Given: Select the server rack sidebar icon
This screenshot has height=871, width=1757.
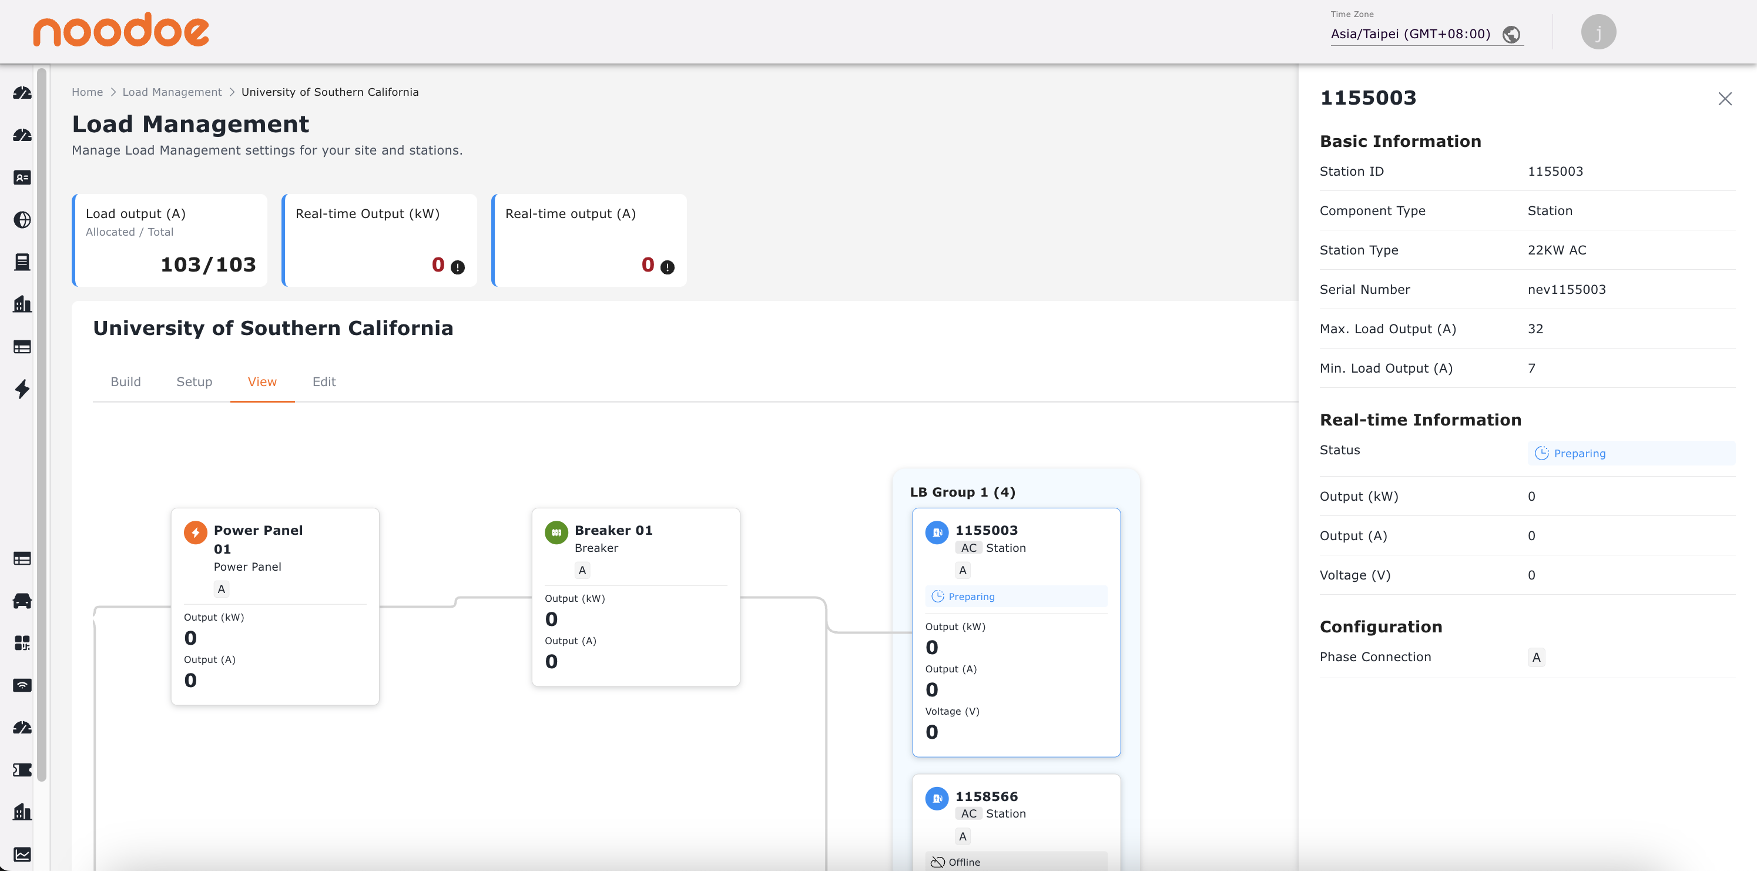Looking at the screenshot, I should click(x=22, y=262).
